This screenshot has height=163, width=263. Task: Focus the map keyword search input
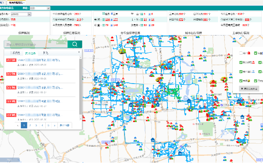(36, 44)
